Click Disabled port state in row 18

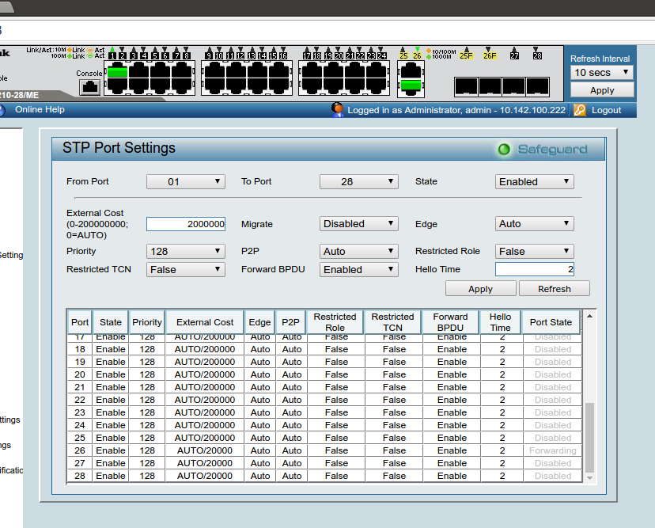tap(553, 349)
